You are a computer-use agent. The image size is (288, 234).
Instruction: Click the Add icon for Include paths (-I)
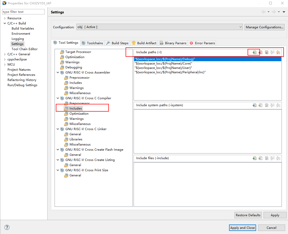[254, 52]
